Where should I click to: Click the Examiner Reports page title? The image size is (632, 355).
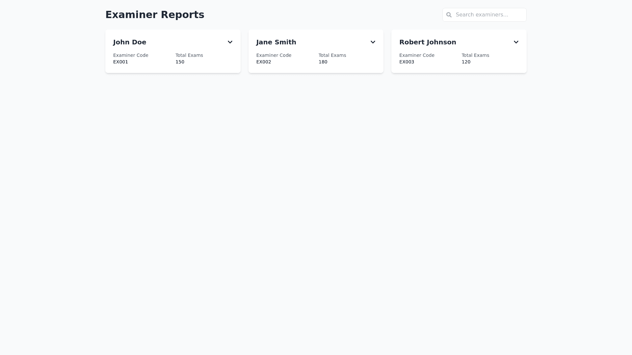tap(155, 14)
